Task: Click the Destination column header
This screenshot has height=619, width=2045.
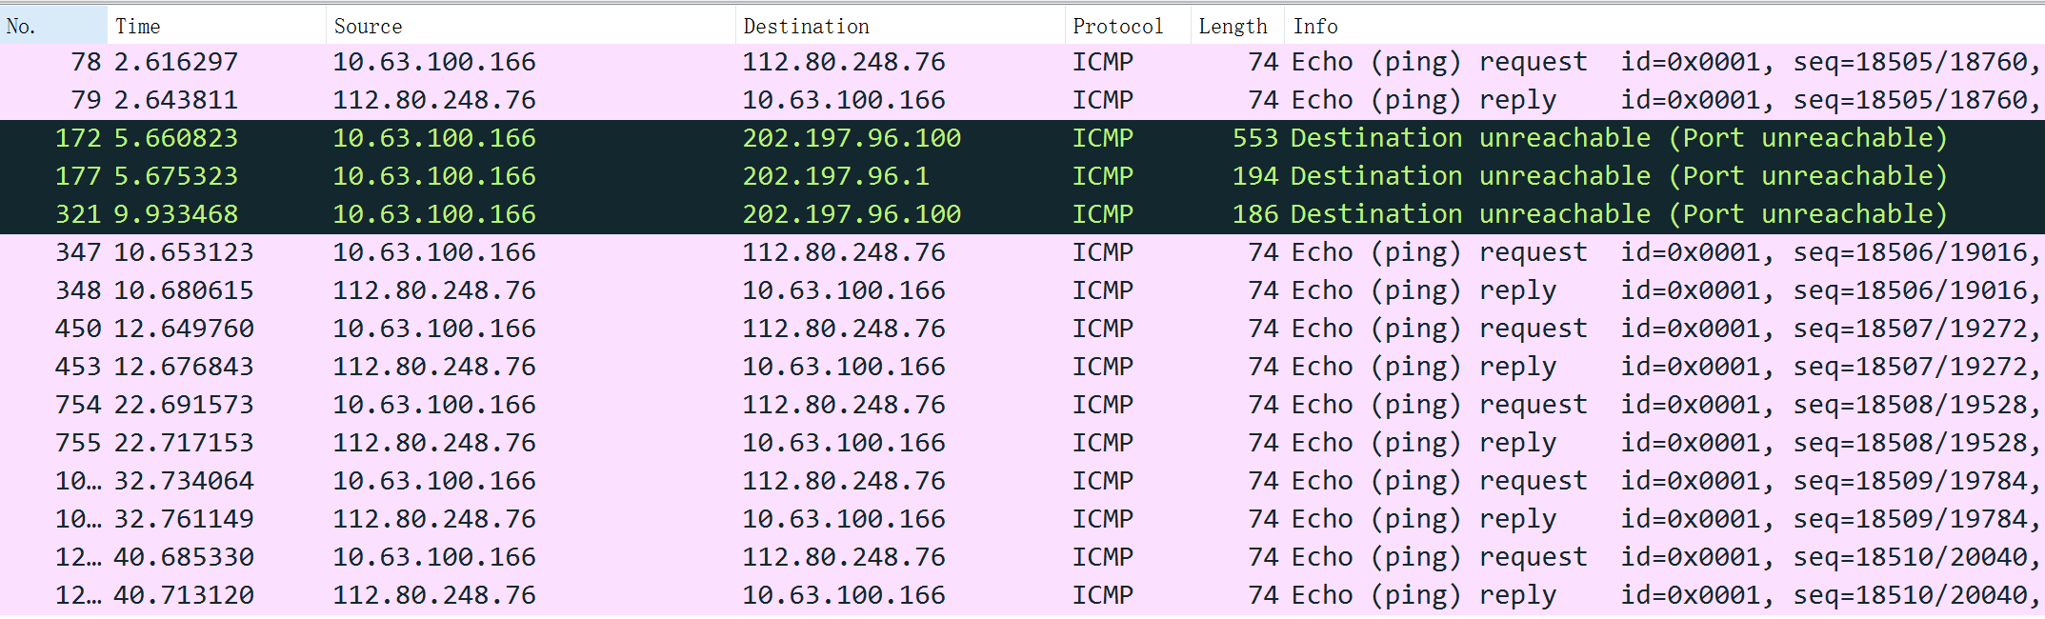Action: click(901, 26)
